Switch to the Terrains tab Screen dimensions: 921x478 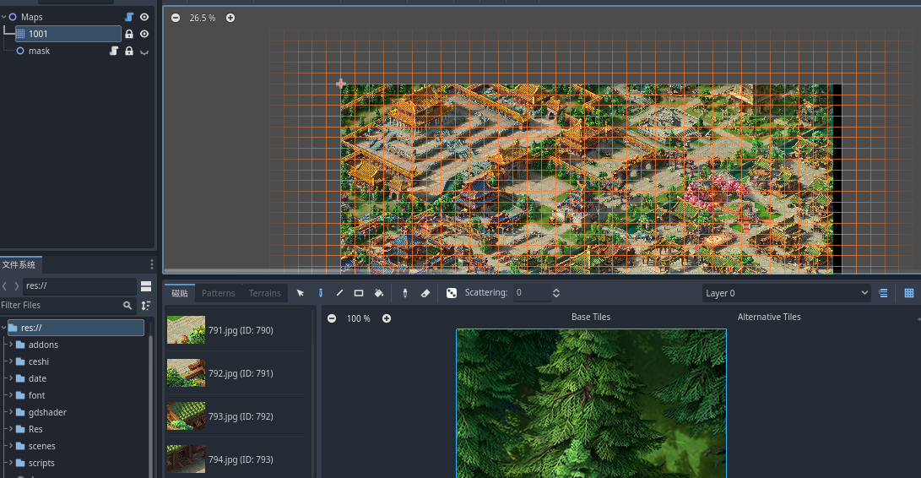[x=265, y=293]
